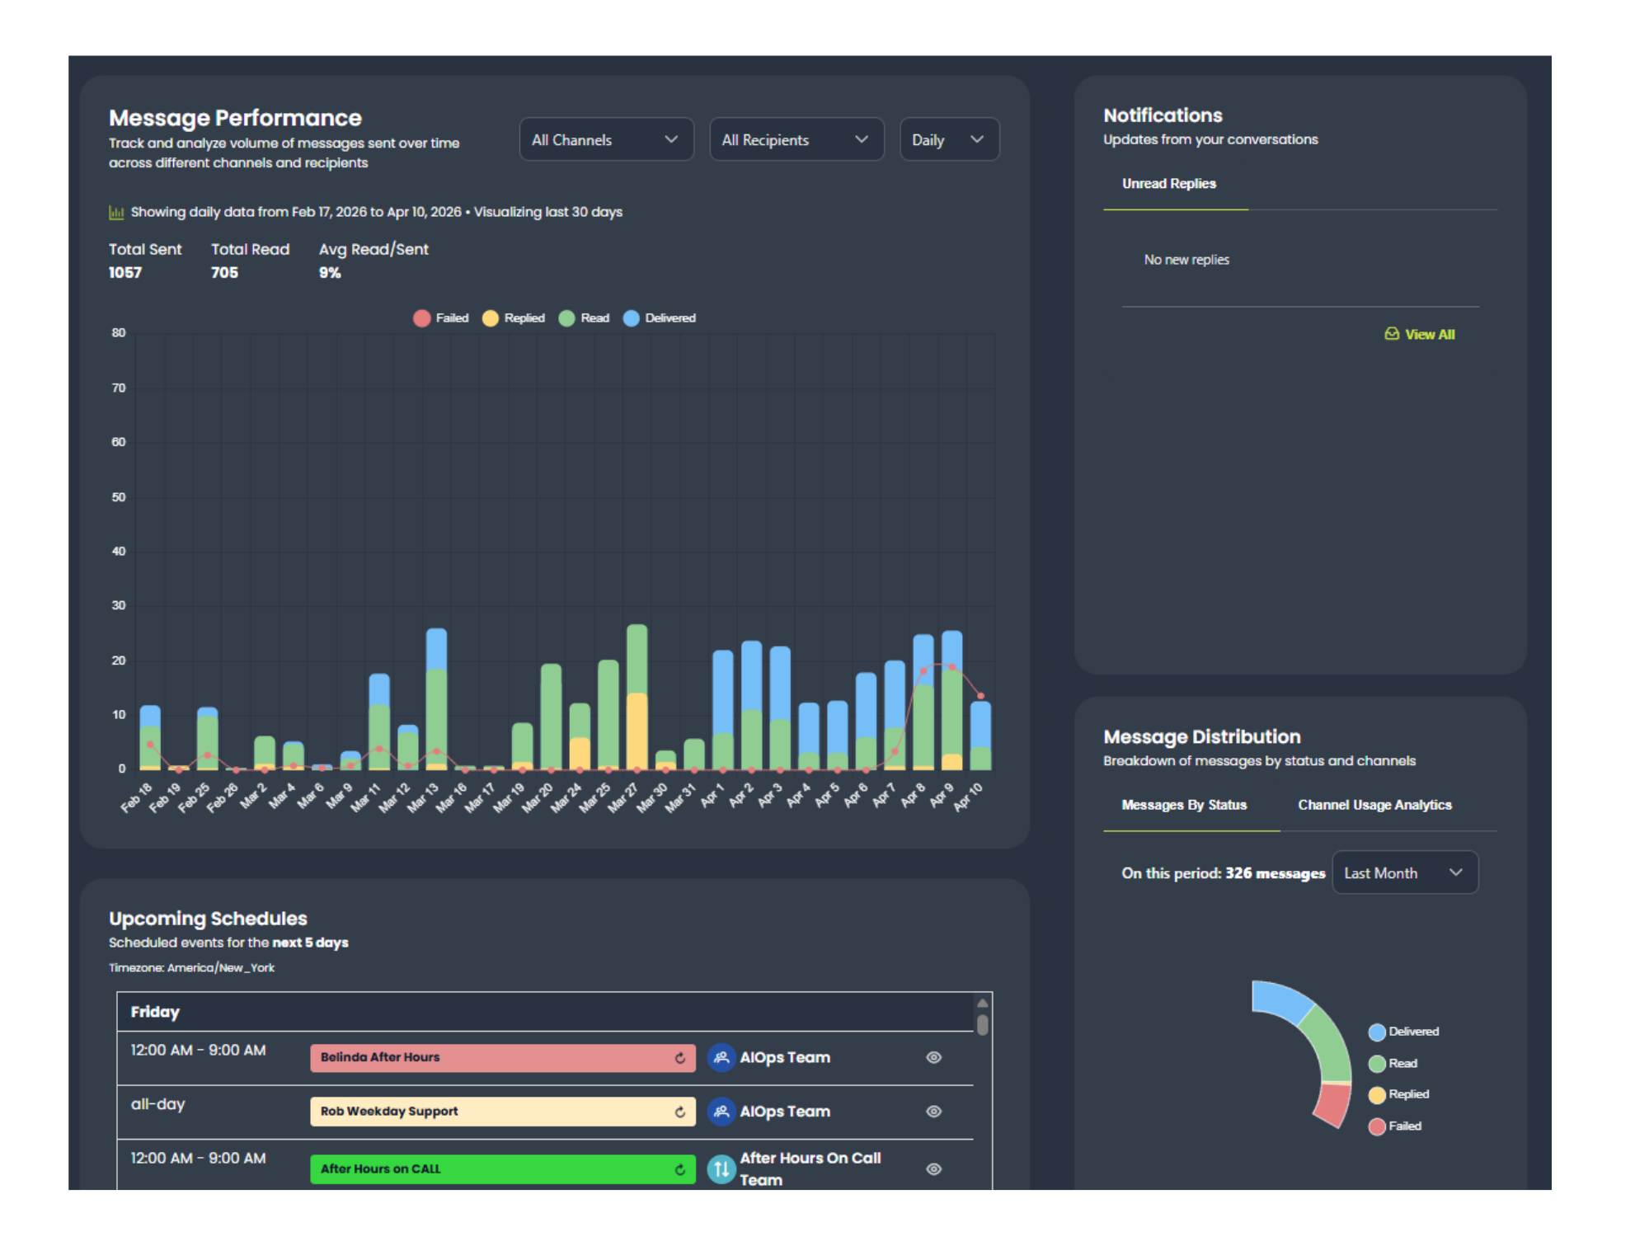Toggle visibility on the Rob Weekday Support row

(x=934, y=1112)
